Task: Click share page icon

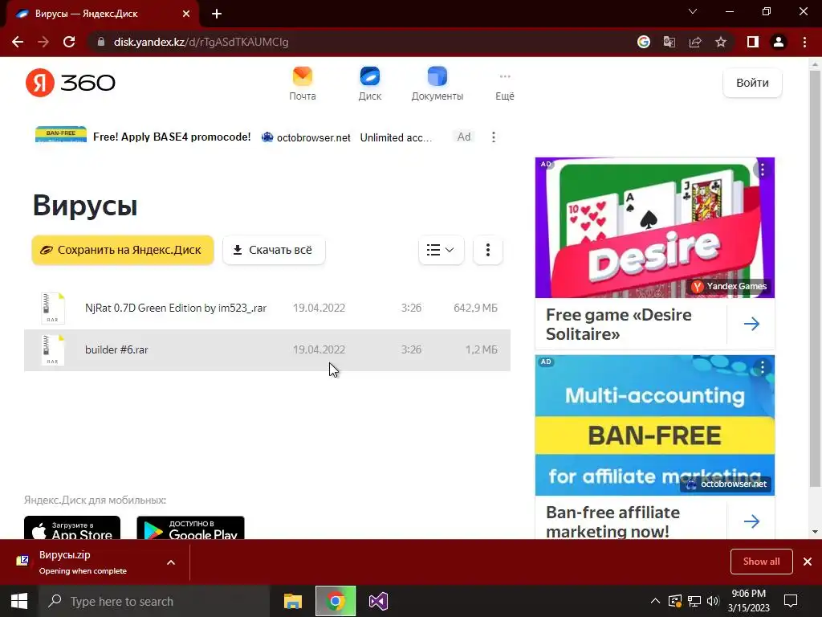Action: [695, 42]
